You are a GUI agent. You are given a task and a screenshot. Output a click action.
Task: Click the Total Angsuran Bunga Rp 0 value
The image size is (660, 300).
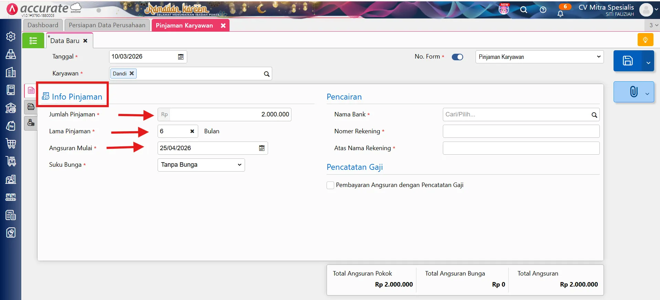(x=499, y=285)
